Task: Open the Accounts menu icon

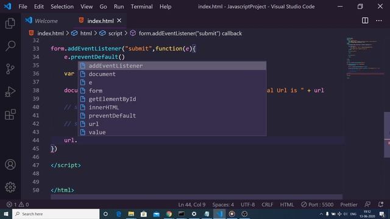Action: pos(10,165)
